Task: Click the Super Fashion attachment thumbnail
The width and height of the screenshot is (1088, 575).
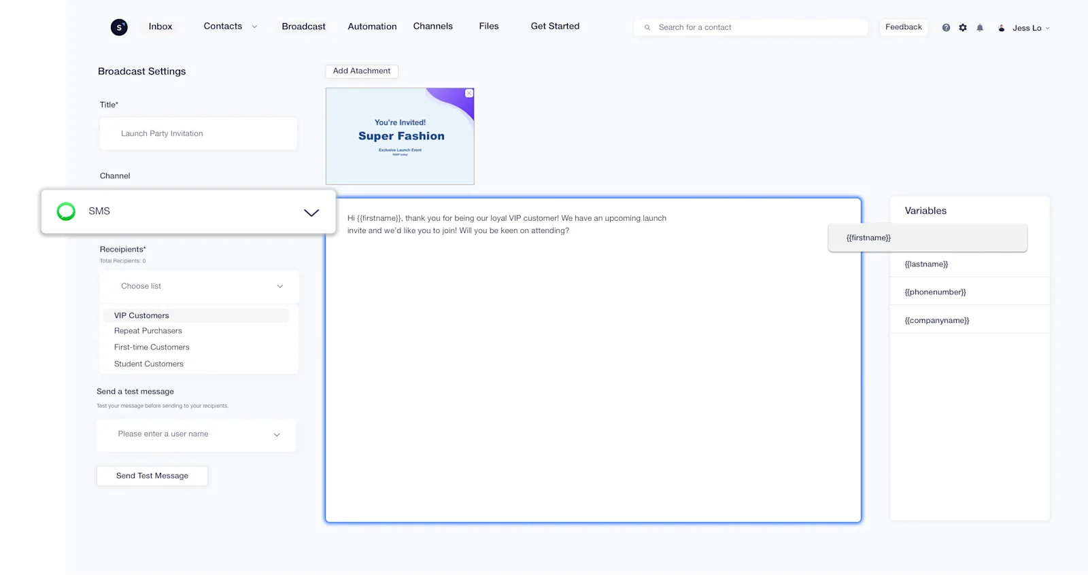Action: tap(400, 136)
